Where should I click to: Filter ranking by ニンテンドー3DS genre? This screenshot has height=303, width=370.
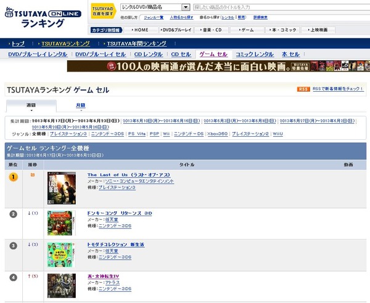pyautogui.click(x=107, y=134)
